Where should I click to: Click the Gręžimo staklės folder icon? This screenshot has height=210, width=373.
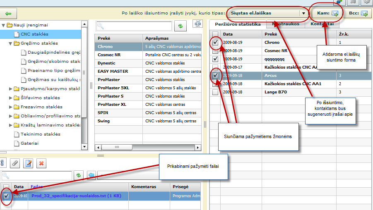17,43
